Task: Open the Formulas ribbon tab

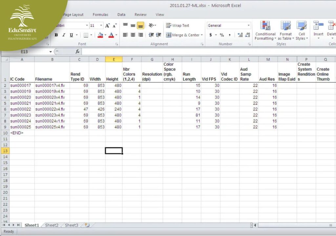Action: (100, 15)
